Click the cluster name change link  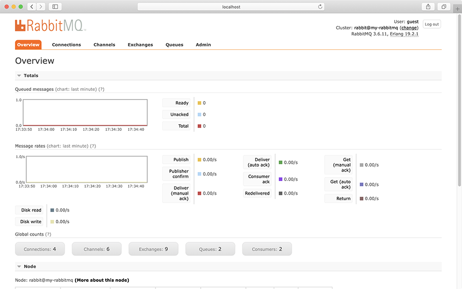tap(409, 28)
